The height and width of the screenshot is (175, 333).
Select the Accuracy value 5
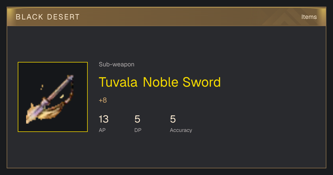tap(173, 119)
